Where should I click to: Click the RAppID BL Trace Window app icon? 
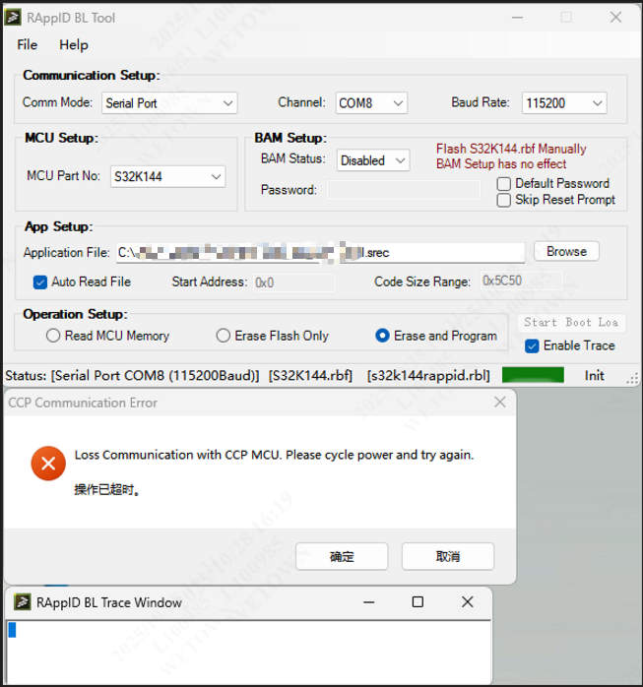point(22,602)
